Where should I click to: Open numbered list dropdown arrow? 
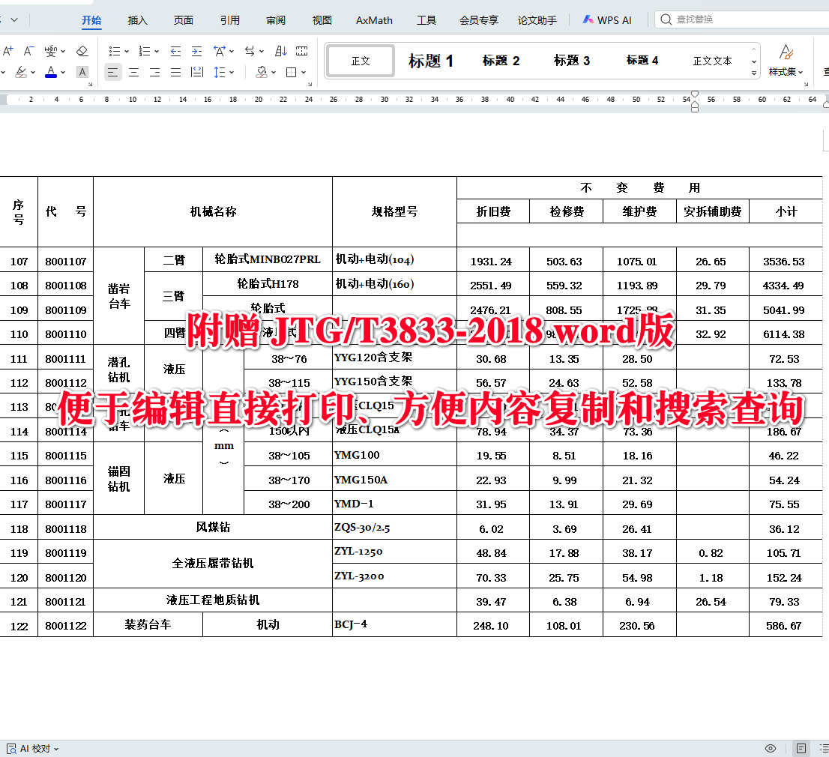click(157, 51)
